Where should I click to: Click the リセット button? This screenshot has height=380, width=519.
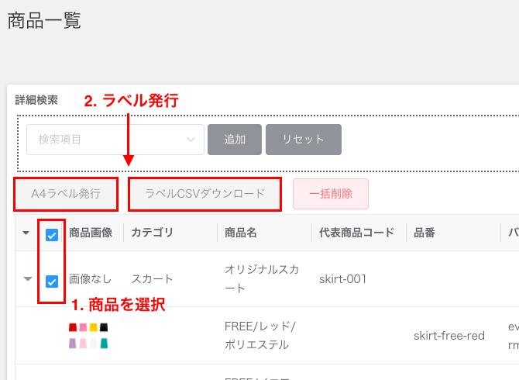304,140
